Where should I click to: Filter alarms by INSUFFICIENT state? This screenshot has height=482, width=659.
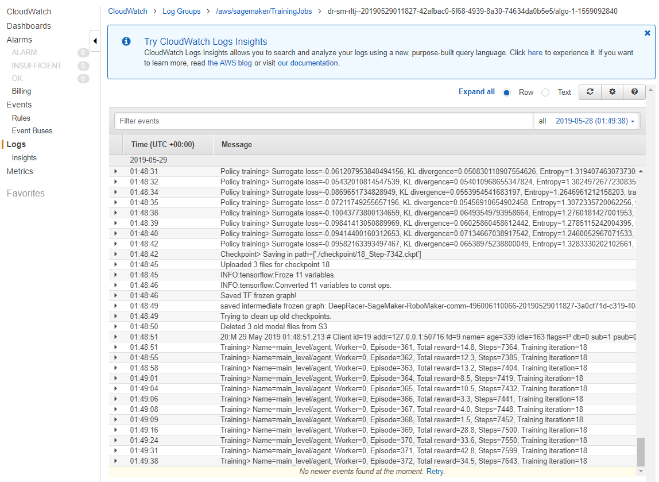point(37,65)
